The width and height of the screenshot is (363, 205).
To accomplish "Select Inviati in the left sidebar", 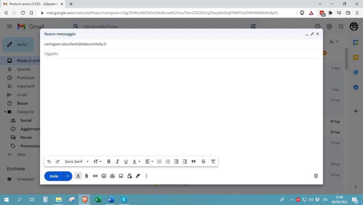I will click(x=23, y=95).
